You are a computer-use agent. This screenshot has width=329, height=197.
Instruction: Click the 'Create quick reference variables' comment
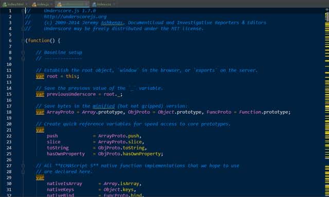click(133, 124)
